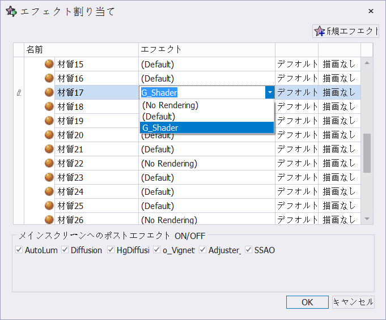Click the material sphere icon for 材質20

[x=49, y=135]
